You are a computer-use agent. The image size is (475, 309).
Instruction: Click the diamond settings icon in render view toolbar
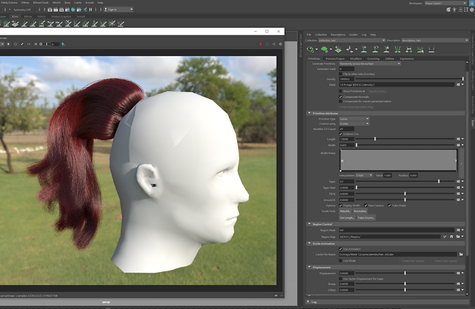[281, 44]
